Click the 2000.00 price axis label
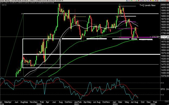 pyautogui.click(x=165, y=5)
